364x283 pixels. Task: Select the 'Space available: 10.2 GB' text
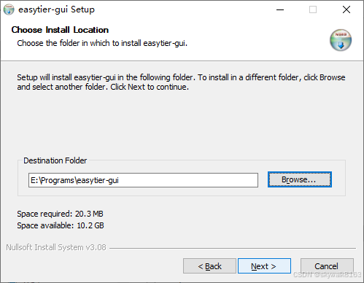(61, 225)
